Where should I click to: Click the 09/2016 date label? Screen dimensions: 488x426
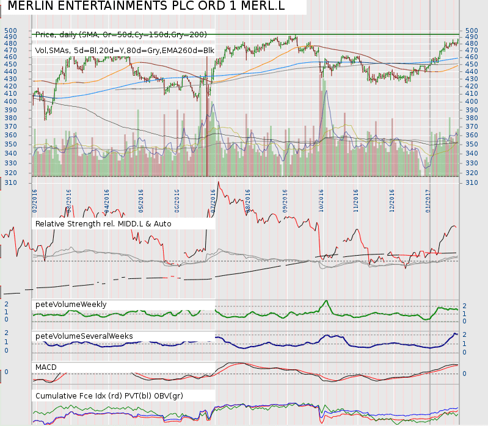point(285,201)
